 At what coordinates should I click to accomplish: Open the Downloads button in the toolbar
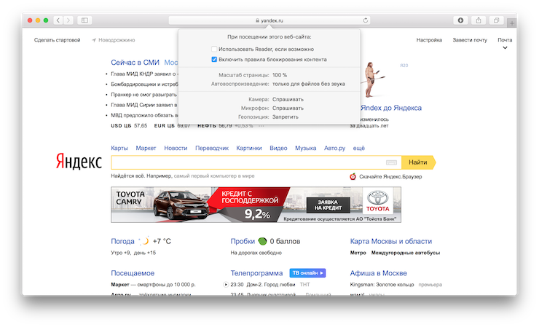(460, 20)
